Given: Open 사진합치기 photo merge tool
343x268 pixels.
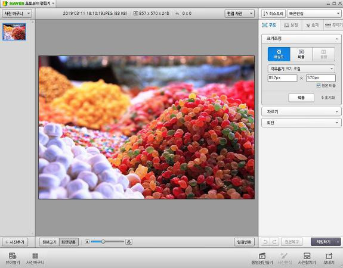Looking at the screenshot, I should pos(307,258).
